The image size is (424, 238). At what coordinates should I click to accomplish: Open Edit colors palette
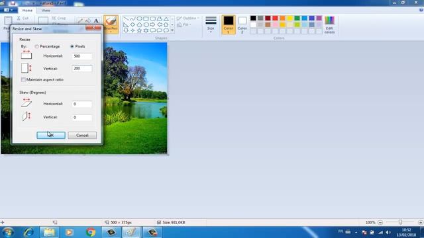(x=329, y=25)
